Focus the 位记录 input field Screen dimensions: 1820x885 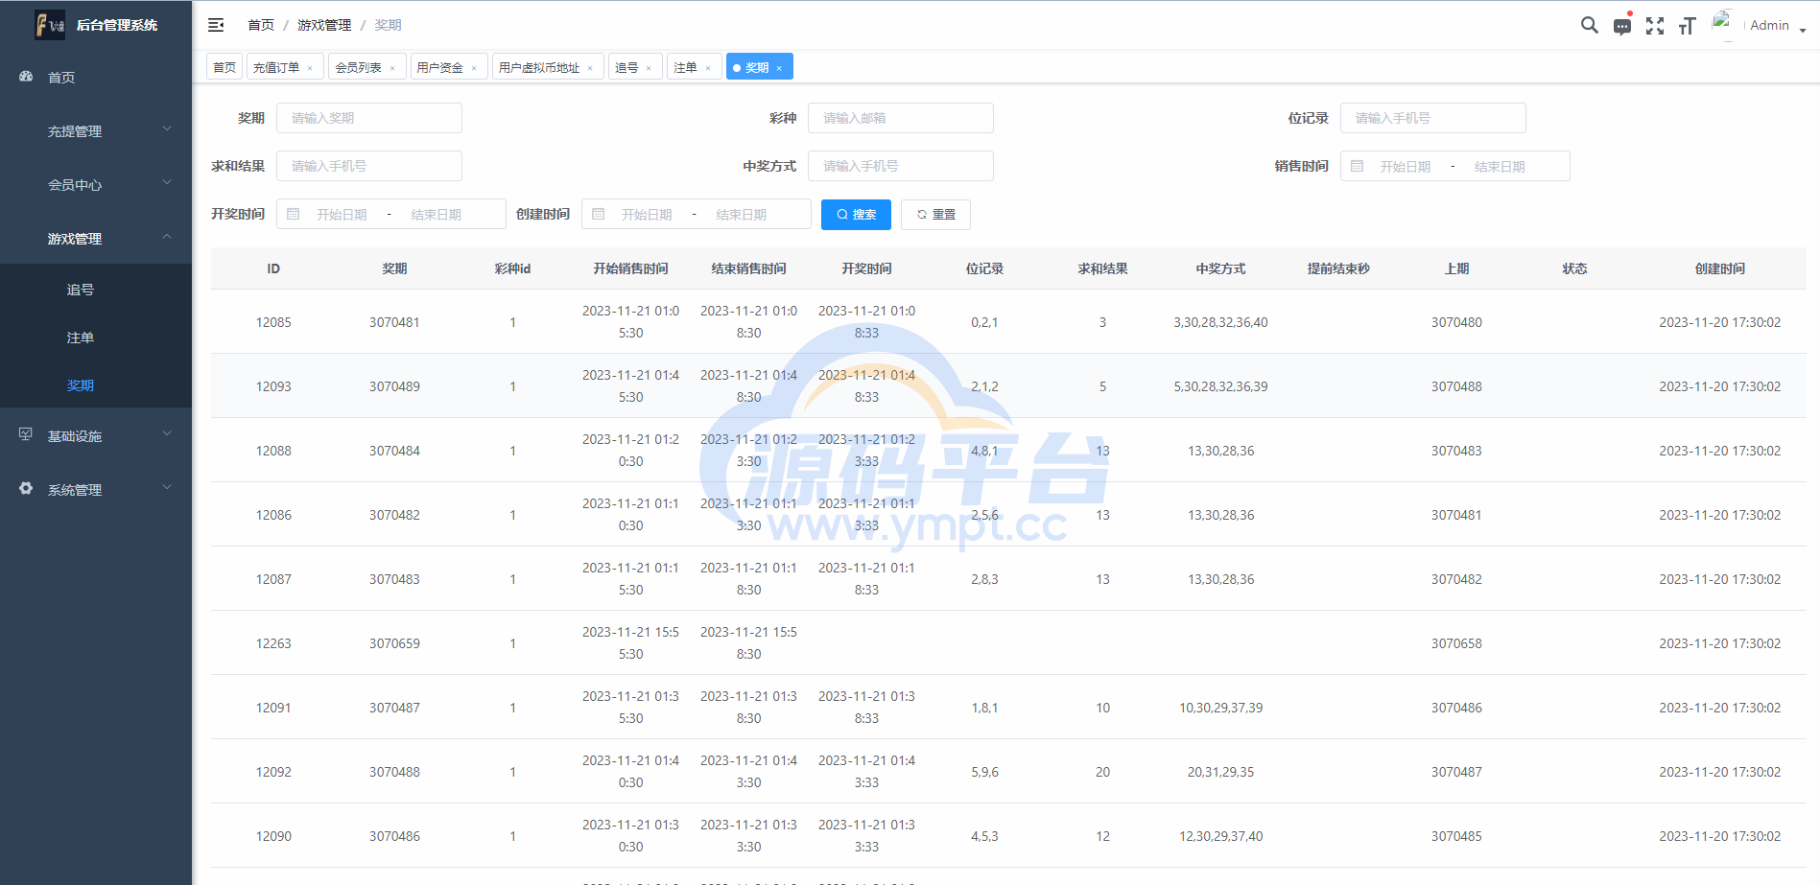(x=1433, y=118)
